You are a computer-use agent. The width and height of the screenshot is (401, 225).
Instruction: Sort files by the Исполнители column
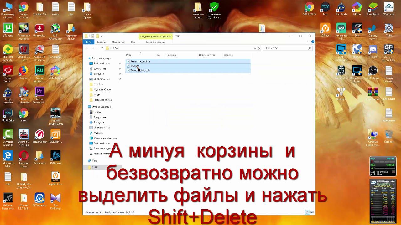(210, 55)
